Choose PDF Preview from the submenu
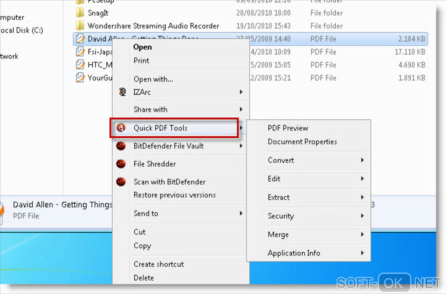 point(288,128)
